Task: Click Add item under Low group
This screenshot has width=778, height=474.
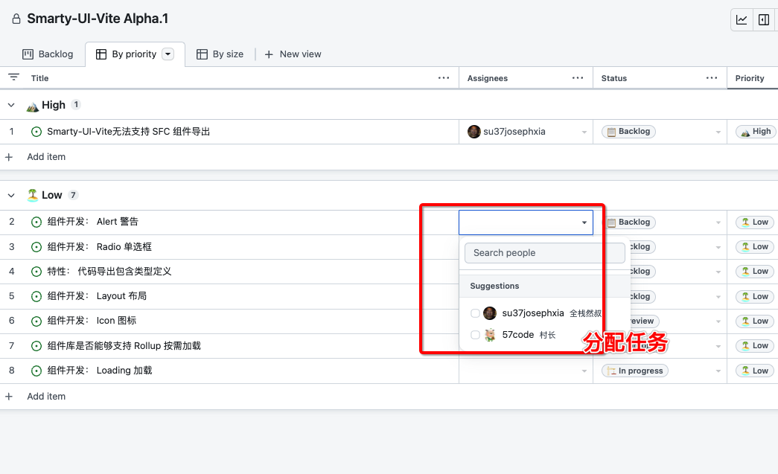Action: (x=46, y=397)
